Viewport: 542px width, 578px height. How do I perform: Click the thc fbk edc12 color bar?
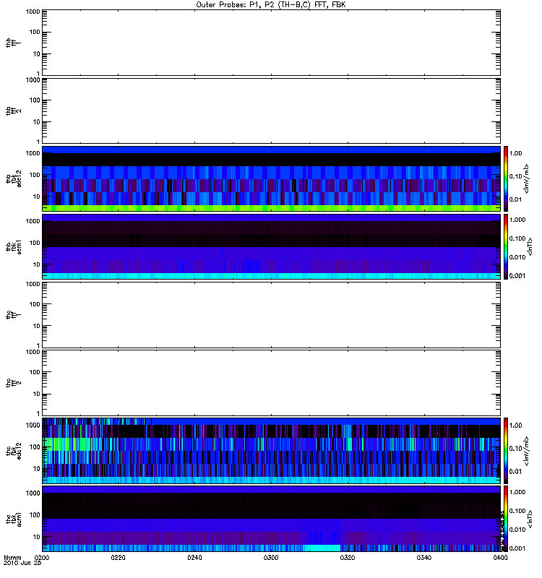click(506, 450)
